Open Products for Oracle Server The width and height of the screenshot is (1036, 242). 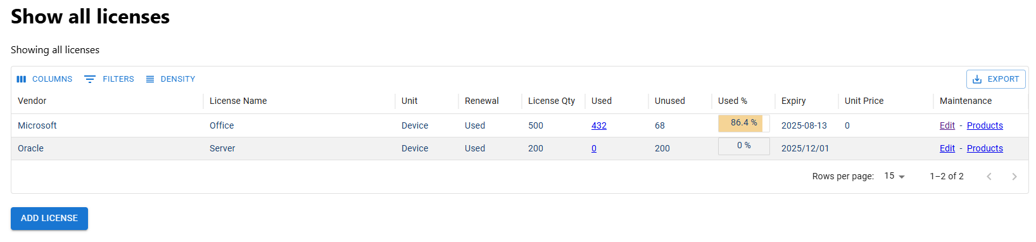[985, 148]
